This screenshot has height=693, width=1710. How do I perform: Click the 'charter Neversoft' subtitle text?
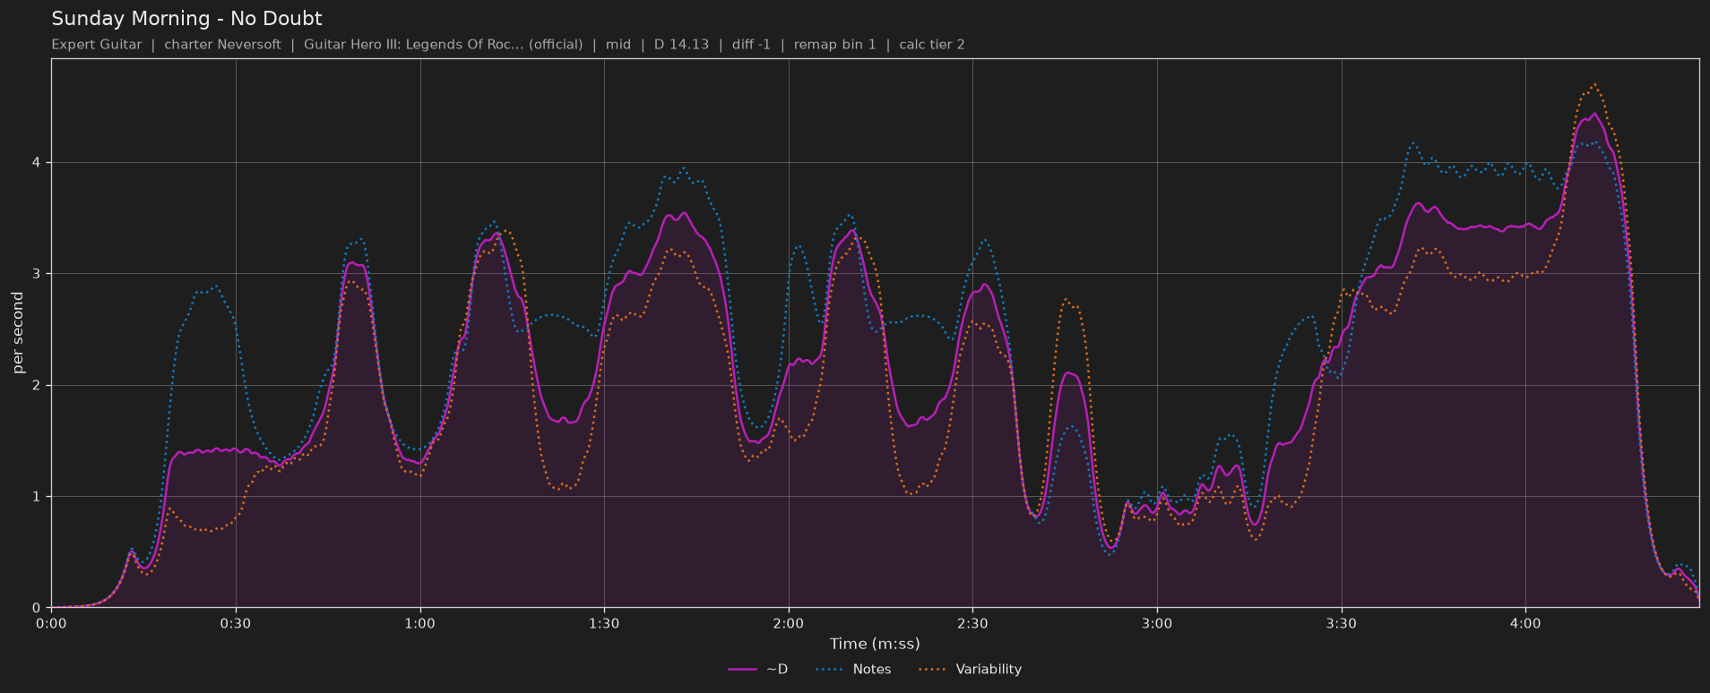222,45
